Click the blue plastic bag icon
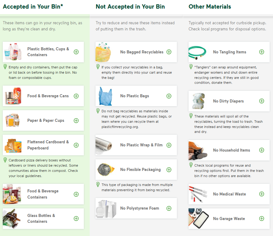 pyautogui.click(x=104, y=96)
